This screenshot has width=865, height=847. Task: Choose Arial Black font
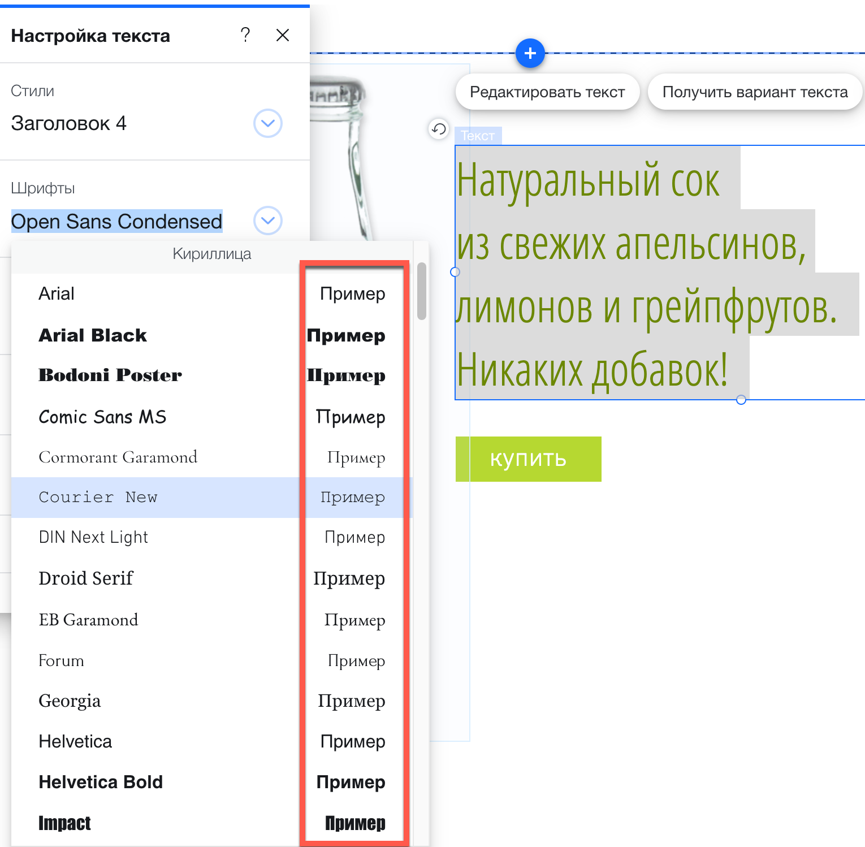coord(93,335)
